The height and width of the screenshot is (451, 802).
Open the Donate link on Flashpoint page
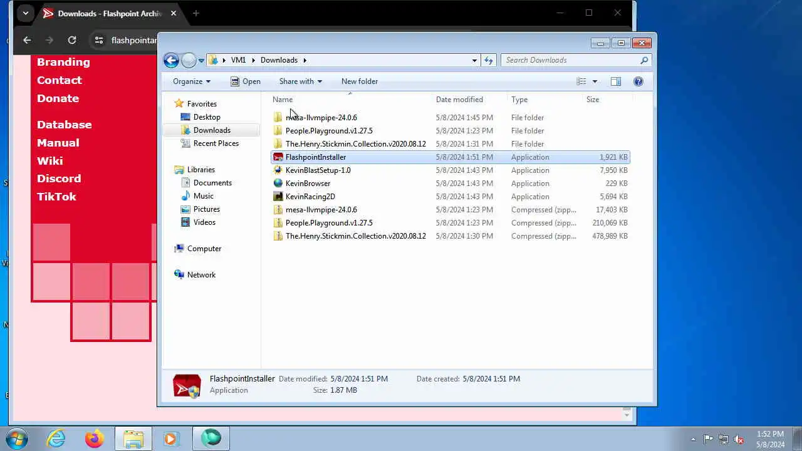[x=58, y=98]
